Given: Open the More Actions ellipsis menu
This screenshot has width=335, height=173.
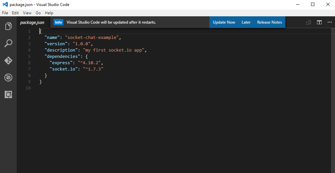Looking at the screenshot, I should tap(330, 22).
